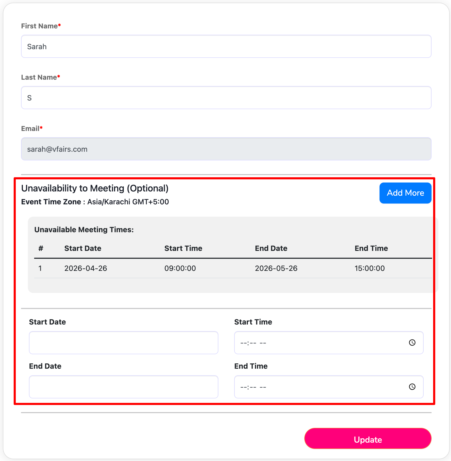Select the Email address field
This screenshot has height=461, width=451.
coord(226,149)
